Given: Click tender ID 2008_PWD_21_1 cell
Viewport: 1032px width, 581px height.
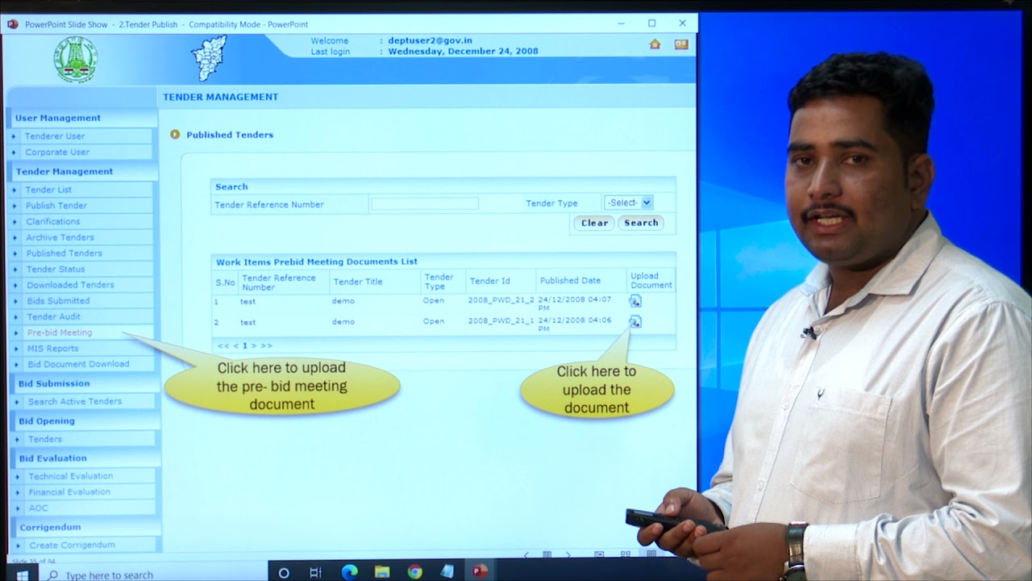Looking at the screenshot, I should pyautogui.click(x=501, y=321).
